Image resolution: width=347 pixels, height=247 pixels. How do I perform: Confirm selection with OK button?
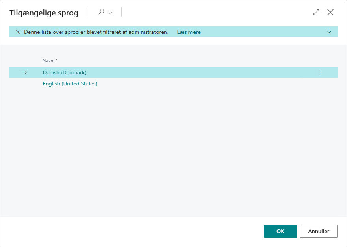(280, 231)
